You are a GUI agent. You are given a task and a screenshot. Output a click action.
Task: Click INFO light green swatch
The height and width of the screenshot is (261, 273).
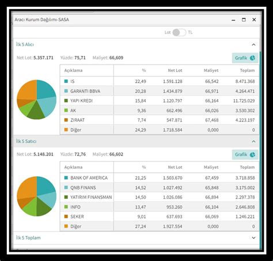[x=66, y=207]
